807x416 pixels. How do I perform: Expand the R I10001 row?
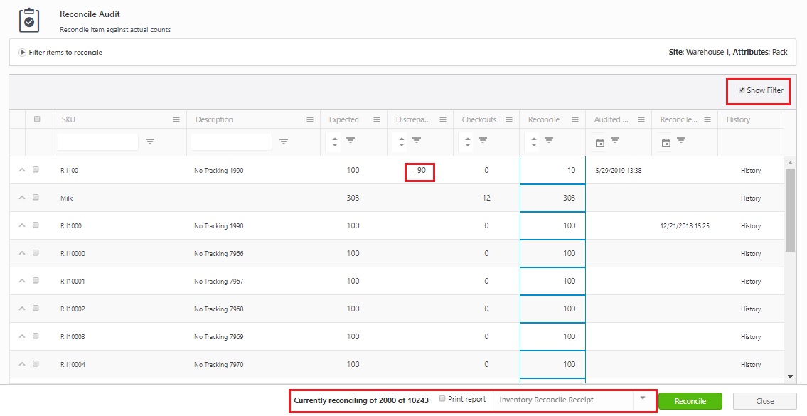(22, 281)
